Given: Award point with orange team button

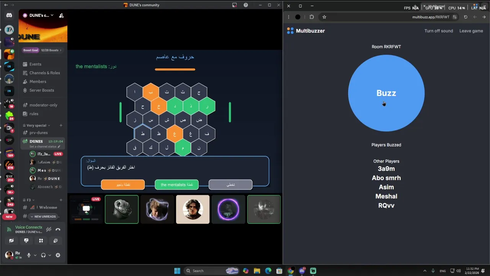Looking at the screenshot, I should tap(123, 185).
